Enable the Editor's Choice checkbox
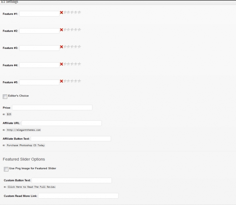The height and width of the screenshot is (205, 236). [x=5, y=97]
